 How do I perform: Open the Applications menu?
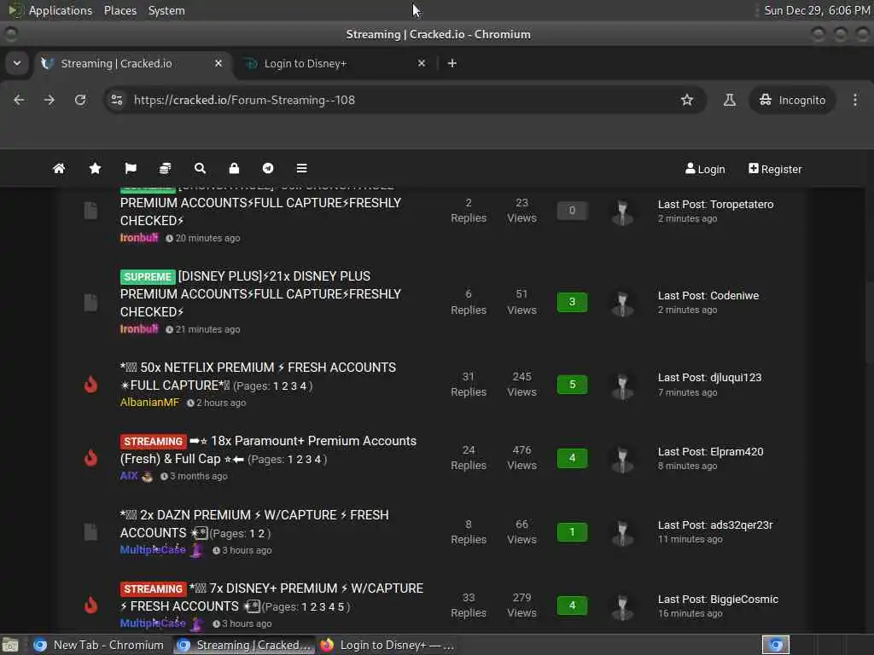pos(61,10)
